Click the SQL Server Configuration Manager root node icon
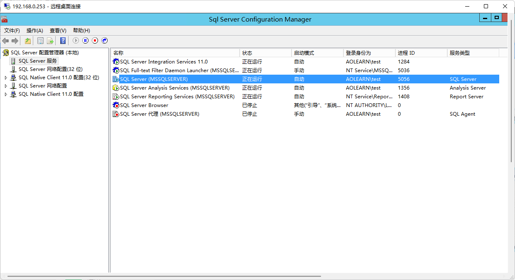 click(x=6, y=53)
